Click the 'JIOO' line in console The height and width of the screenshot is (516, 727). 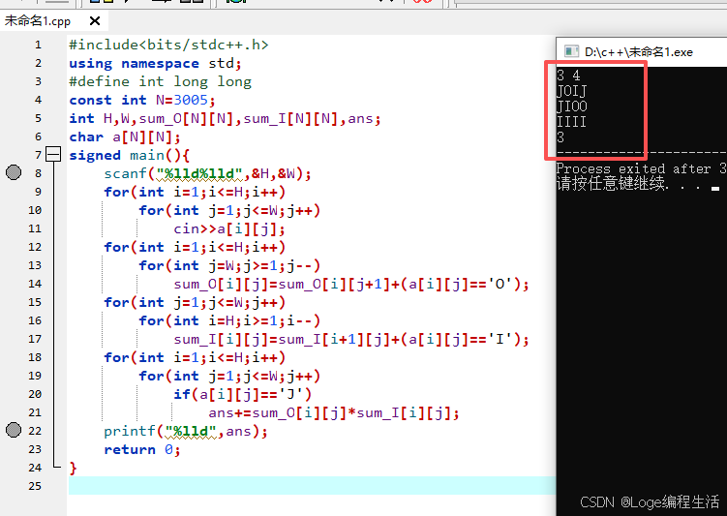(572, 106)
